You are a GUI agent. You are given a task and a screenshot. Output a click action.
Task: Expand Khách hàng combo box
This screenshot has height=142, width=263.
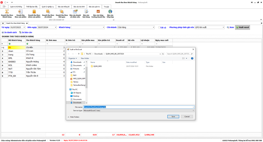[x=103, y=27]
